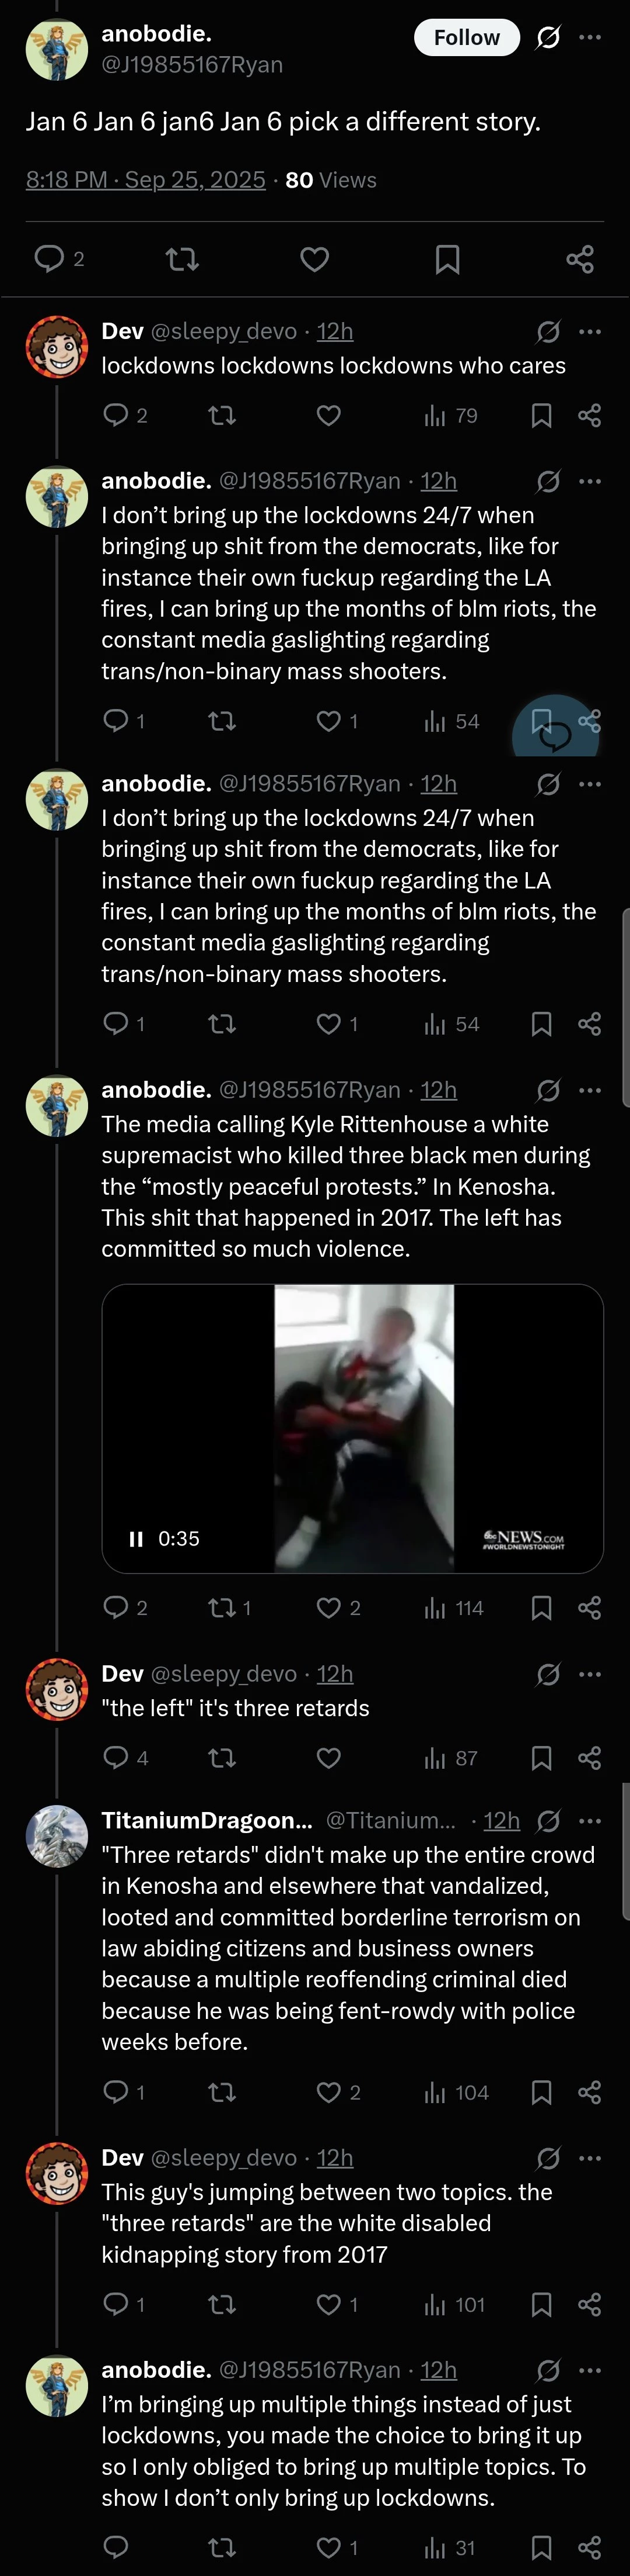This screenshot has height=2576, width=630.
Task: Open more options on TitaniumDragoon's reply
Action: (590, 1821)
